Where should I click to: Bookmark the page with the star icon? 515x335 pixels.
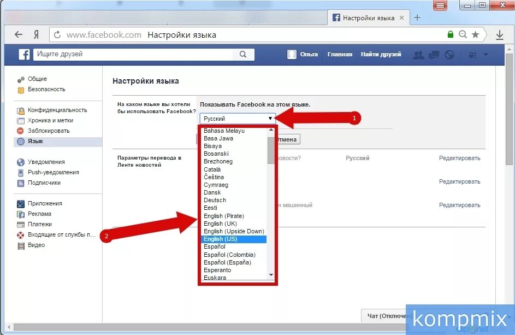pyautogui.click(x=475, y=34)
